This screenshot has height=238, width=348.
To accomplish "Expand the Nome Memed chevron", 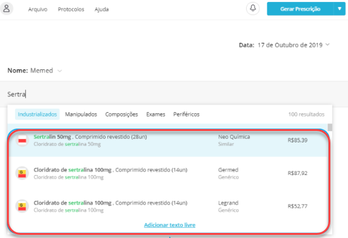I will pos(60,71).
